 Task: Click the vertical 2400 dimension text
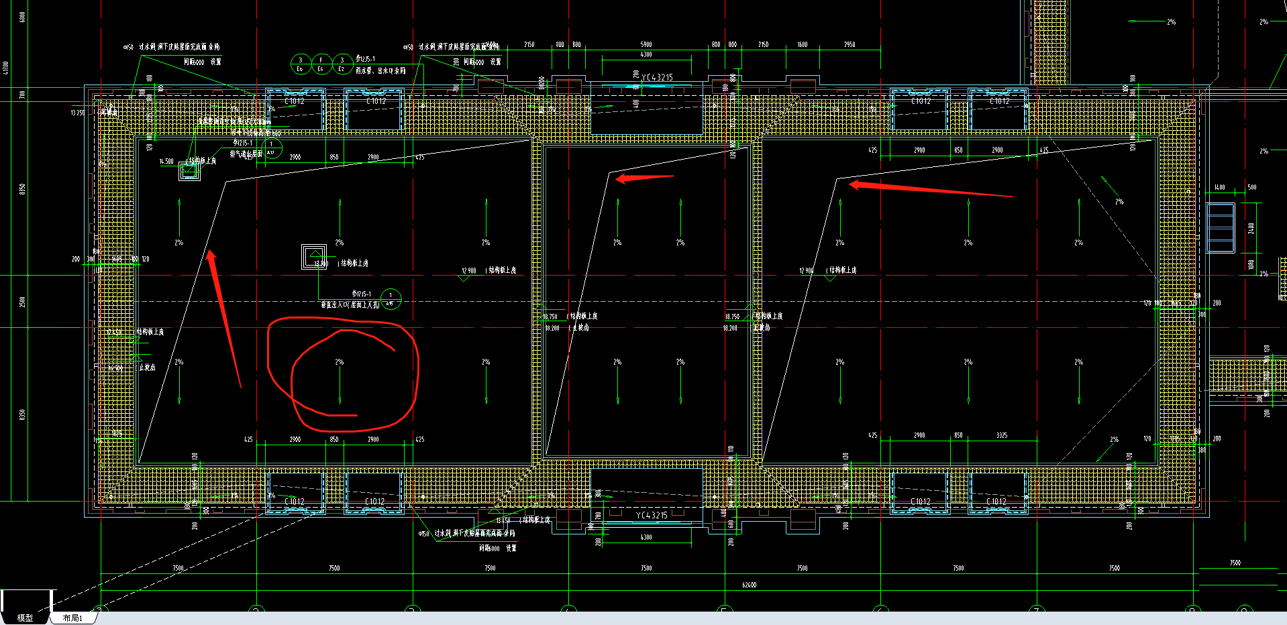[1251, 229]
